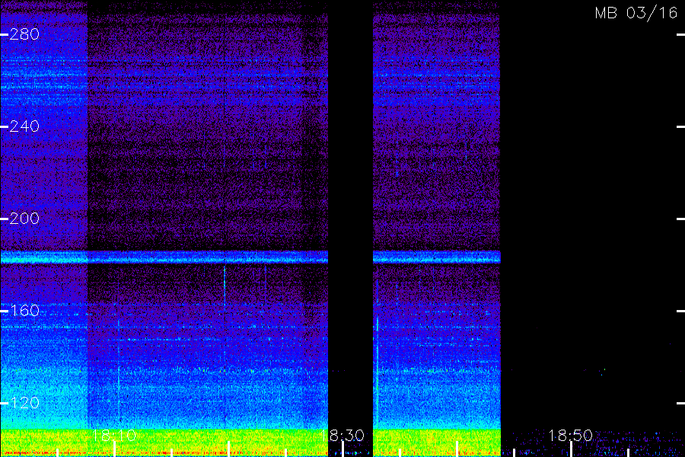
Task: Click the 18:10 time label
Action: (114, 435)
